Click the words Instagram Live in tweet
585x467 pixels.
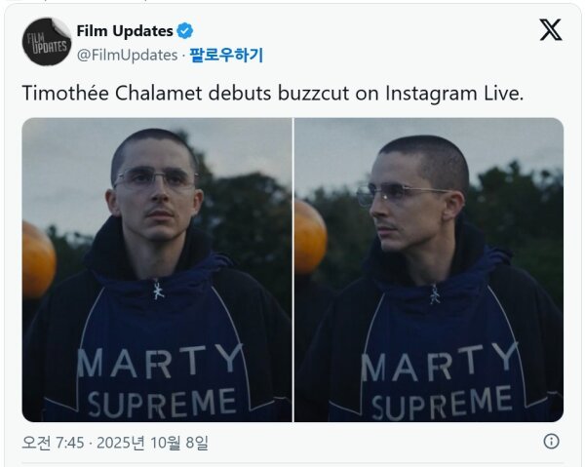(x=454, y=94)
